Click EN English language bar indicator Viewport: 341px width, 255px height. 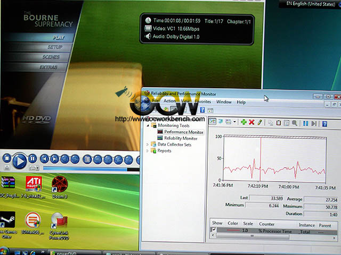point(311,4)
